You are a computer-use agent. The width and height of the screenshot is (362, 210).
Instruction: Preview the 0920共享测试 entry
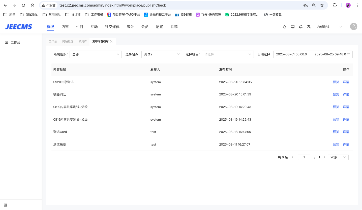coord(336,82)
